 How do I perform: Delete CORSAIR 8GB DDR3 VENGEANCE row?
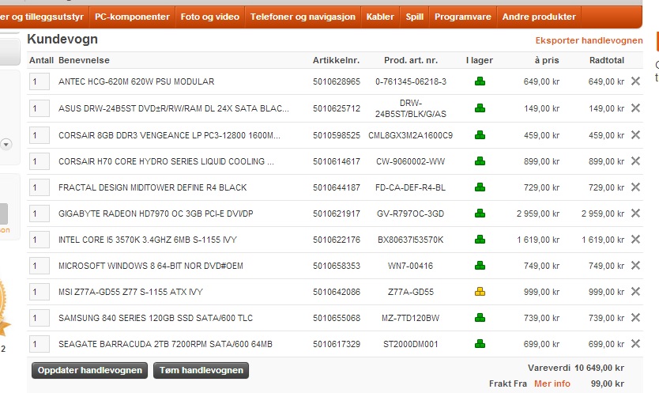coord(635,135)
